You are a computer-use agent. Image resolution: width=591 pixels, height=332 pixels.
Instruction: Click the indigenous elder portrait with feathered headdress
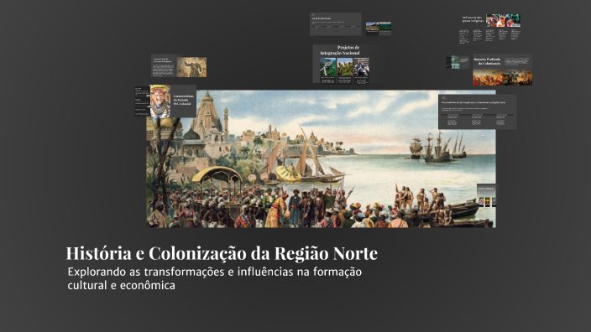(160, 101)
